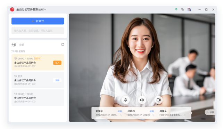Minimize the meeting window
This screenshot has height=129, width=223.
pos(199,9)
